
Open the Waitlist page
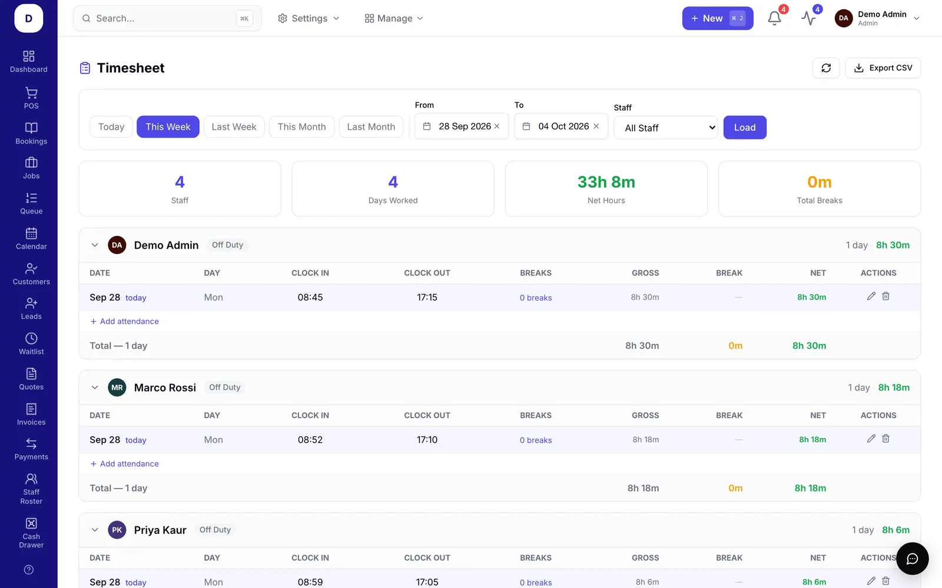click(x=31, y=344)
